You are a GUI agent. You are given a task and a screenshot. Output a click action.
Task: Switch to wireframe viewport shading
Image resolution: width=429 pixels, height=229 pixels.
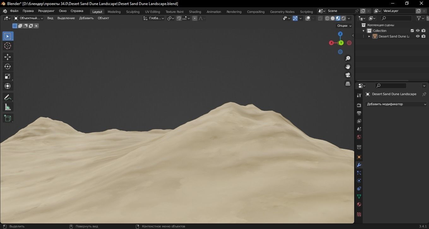point(327,18)
